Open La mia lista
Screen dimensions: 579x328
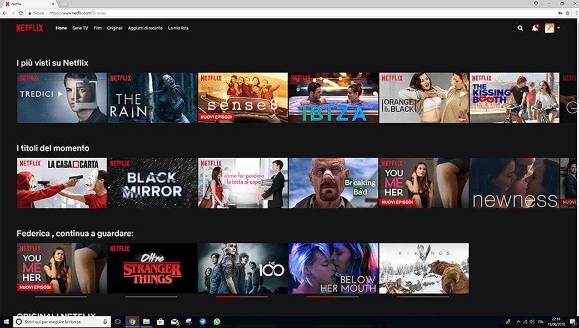click(x=178, y=28)
